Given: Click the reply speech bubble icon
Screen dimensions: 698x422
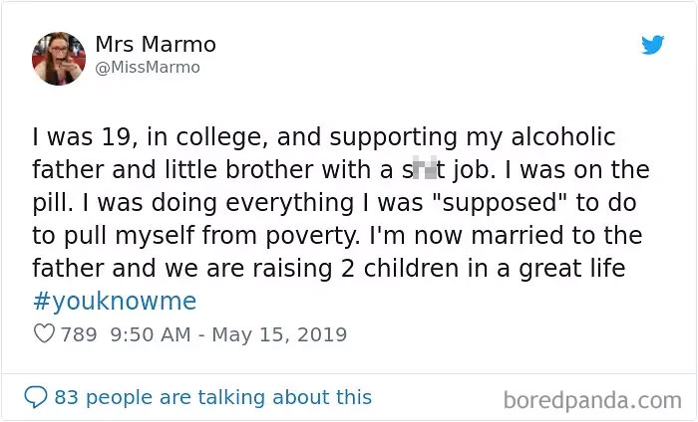Looking at the screenshot, I should [36, 397].
